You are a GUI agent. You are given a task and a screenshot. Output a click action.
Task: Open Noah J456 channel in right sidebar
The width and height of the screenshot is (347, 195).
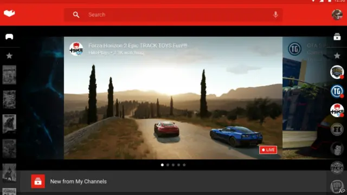pyautogui.click(x=337, y=167)
